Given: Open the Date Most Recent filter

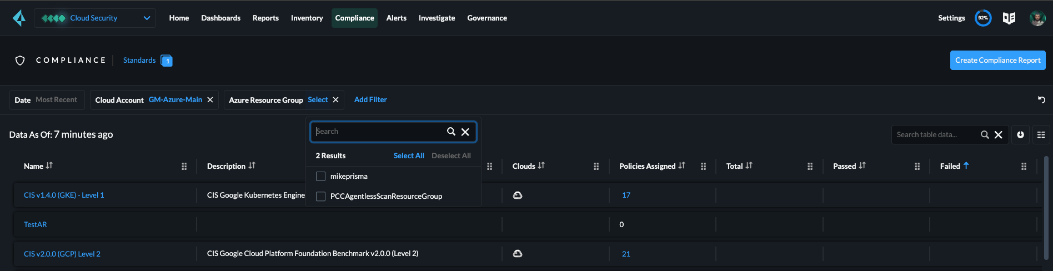Looking at the screenshot, I should point(47,100).
